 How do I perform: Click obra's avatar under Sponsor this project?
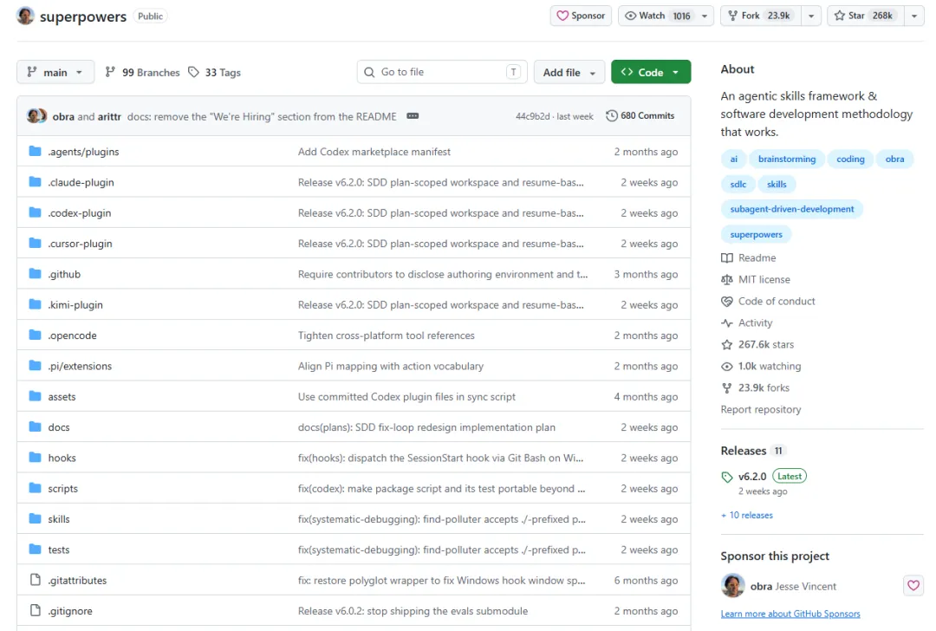[x=732, y=586]
